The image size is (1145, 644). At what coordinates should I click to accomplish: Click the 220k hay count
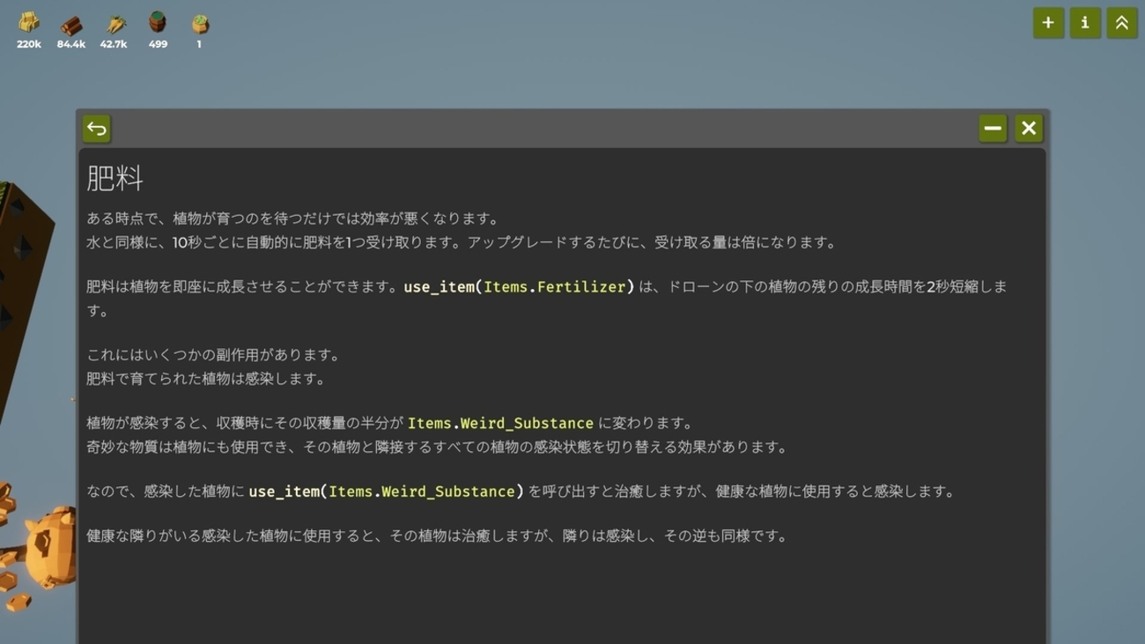[x=29, y=44]
